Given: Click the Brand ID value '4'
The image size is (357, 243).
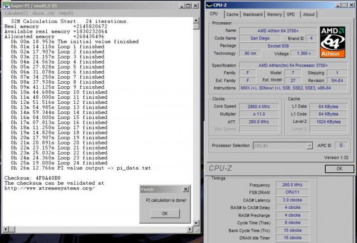Looking at the screenshot, I should tap(311, 38).
